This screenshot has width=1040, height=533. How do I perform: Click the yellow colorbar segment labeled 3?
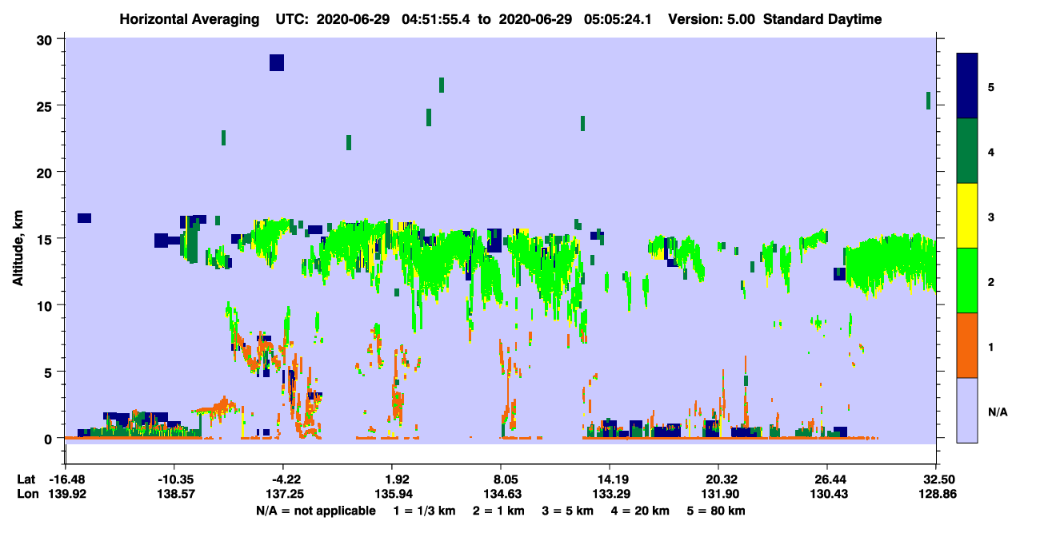click(x=967, y=216)
